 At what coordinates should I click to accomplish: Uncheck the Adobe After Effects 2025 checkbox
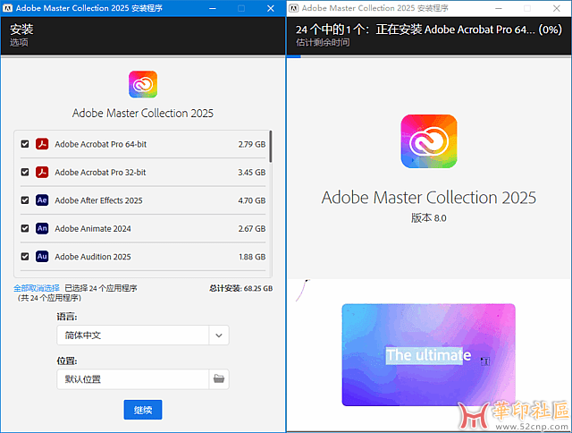coord(25,200)
